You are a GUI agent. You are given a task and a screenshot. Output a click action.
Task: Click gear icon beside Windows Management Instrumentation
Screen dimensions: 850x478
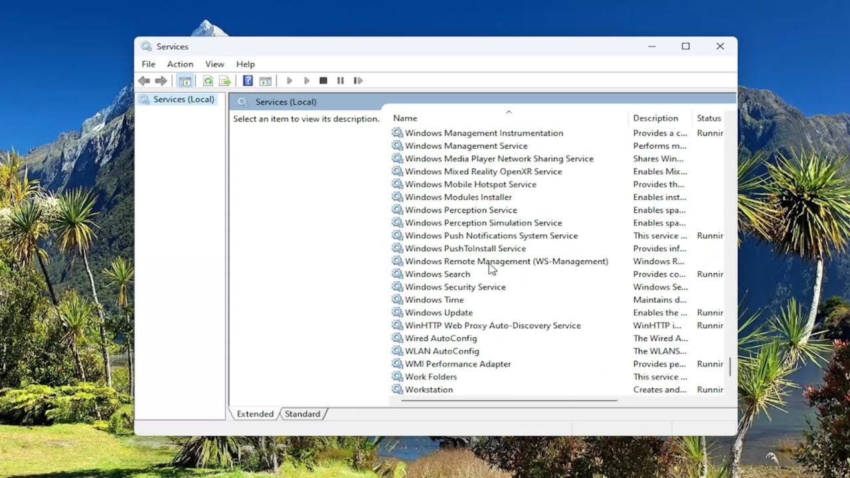tap(397, 133)
